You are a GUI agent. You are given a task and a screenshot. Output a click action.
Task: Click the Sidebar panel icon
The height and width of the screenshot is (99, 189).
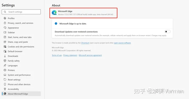click(5, 32)
